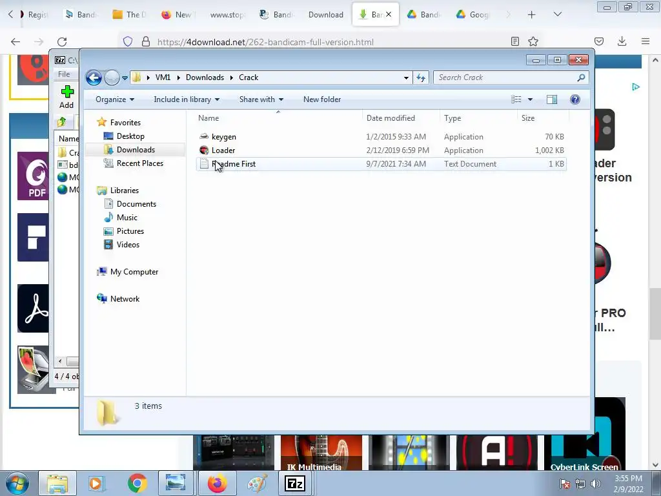This screenshot has width=661, height=496.
Task: Click the magnifier icon in Search Crack
Action: pos(582,77)
